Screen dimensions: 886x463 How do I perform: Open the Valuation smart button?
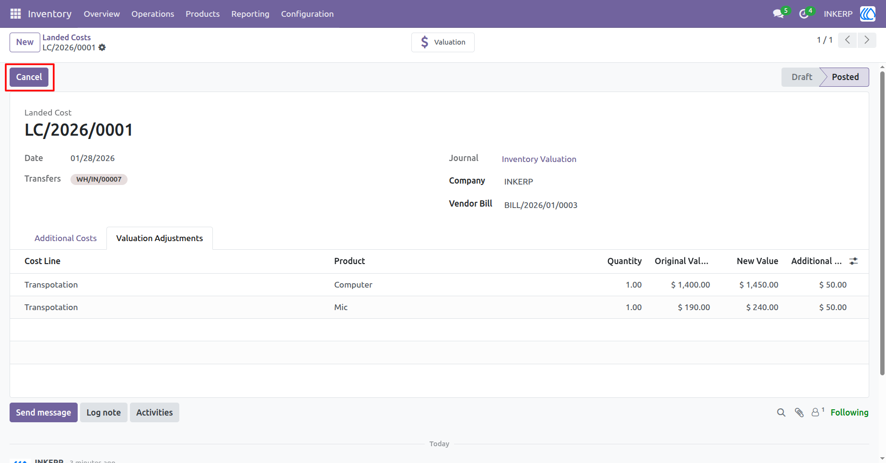click(443, 42)
